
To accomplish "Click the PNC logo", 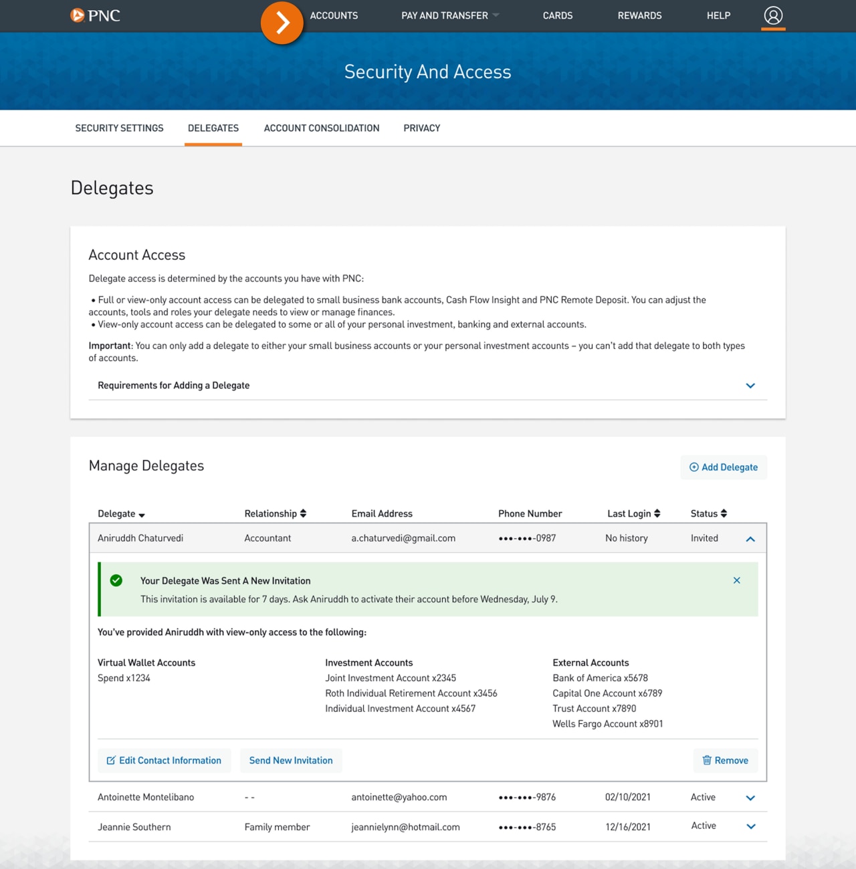I will coord(96,15).
